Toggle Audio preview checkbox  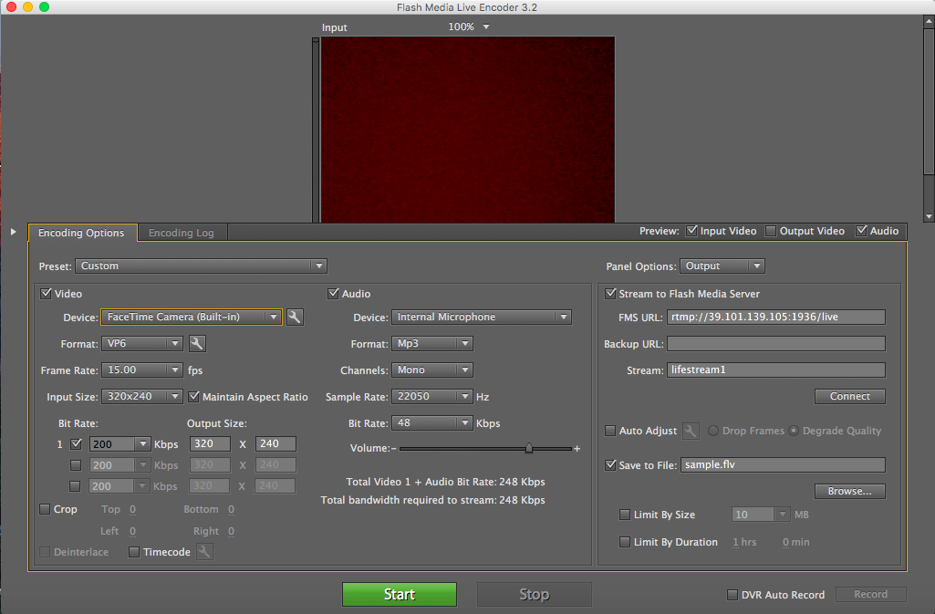tap(862, 231)
